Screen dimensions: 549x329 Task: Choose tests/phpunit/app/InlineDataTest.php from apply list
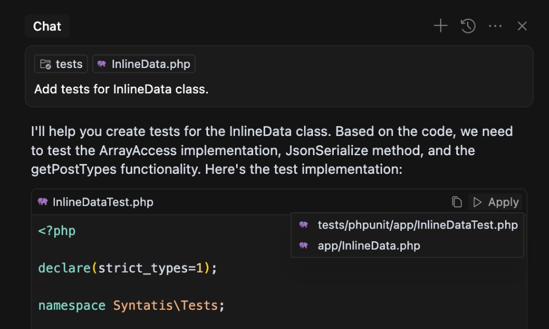point(407,225)
